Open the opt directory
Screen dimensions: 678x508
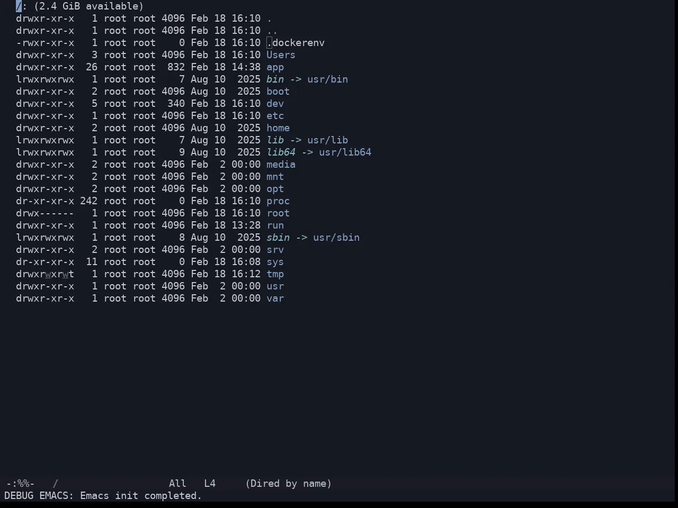[x=275, y=189]
